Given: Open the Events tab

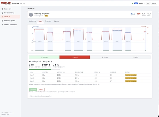Looking at the screenshot, I should 57,21.
